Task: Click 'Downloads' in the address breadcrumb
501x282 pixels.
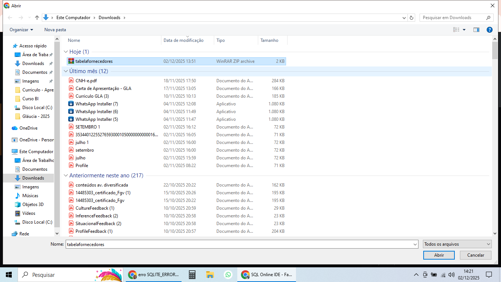Action: 109,18
